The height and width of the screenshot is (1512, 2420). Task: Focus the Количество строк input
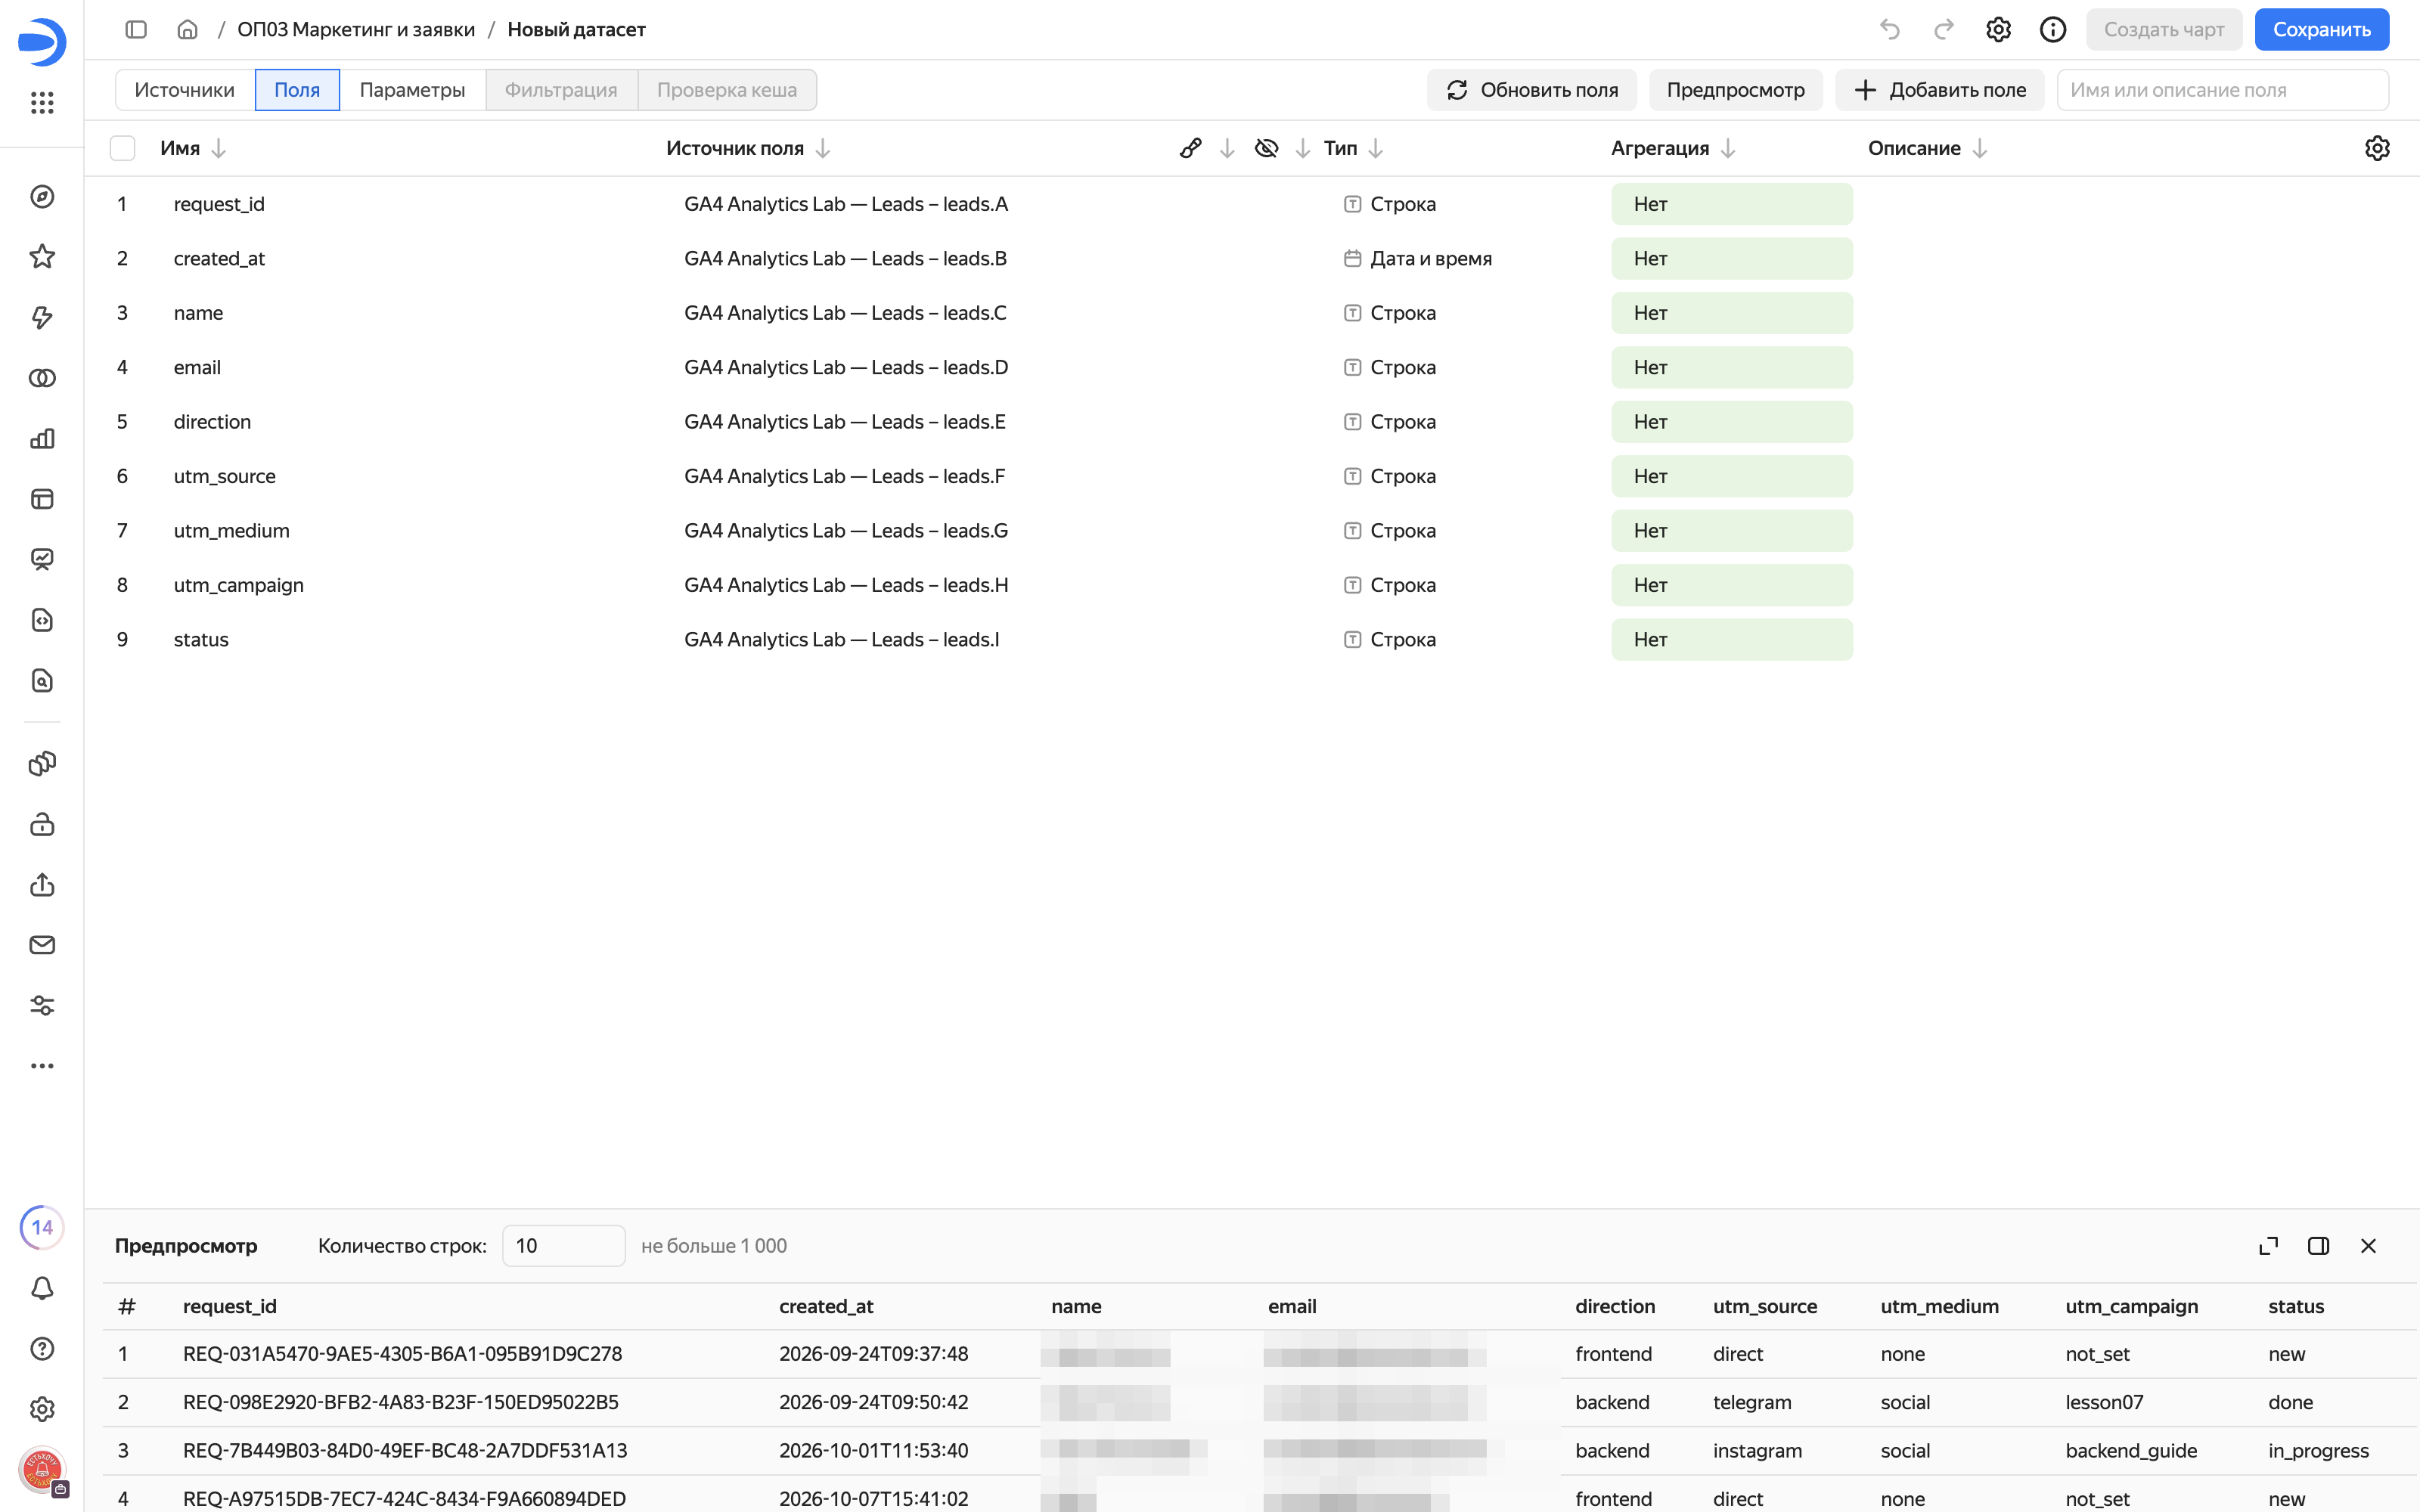[x=563, y=1246]
